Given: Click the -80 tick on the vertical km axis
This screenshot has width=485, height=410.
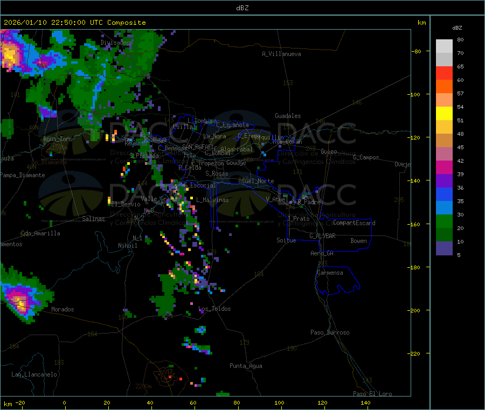Looking at the screenshot, I should pos(417,51).
